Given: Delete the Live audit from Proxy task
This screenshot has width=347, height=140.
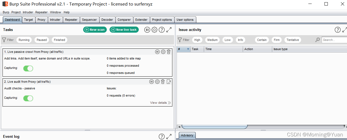Looking at the screenshot, I should (163, 82).
